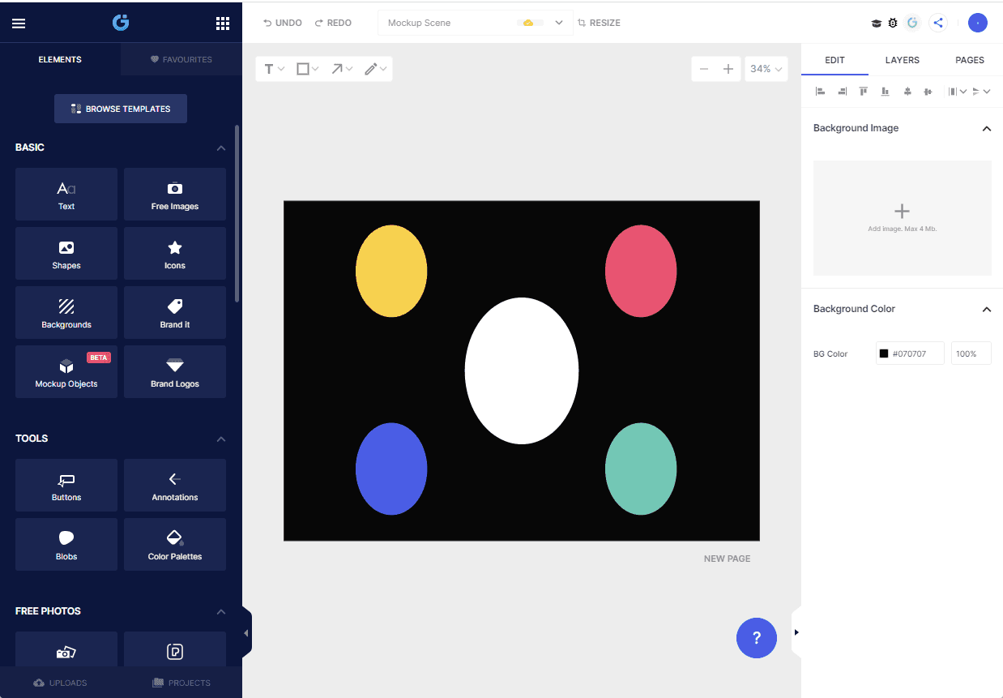Collapse the right panel arrow
The width and height of the screenshot is (1003, 698).
coord(796,632)
